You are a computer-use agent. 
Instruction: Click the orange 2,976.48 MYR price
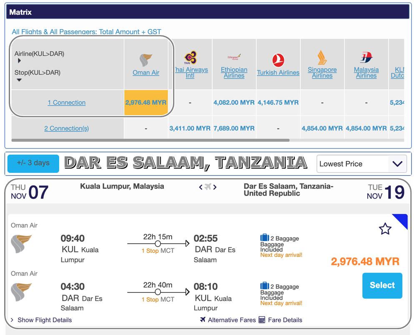(x=365, y=261)
